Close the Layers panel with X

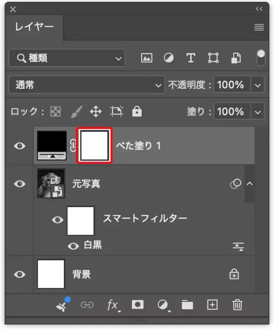13,9
